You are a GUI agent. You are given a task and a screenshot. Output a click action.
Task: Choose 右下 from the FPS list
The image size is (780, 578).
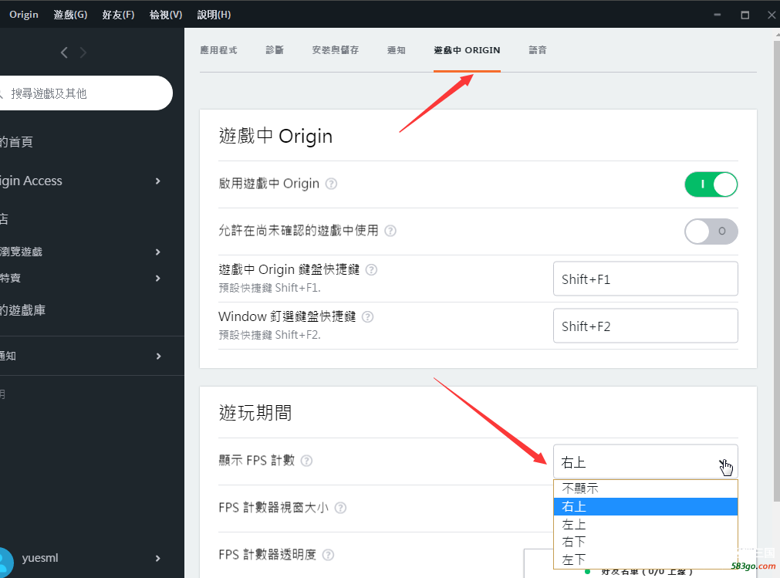[x=645, y=542]
